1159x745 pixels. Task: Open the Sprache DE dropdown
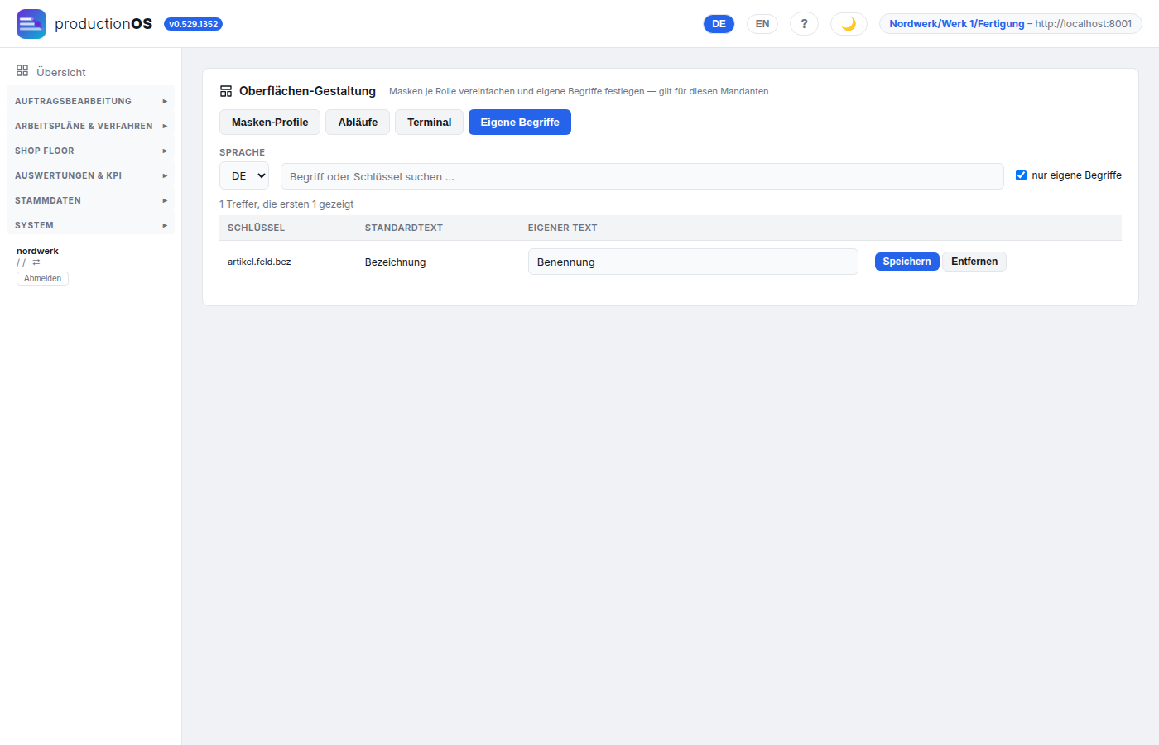[244, 176]
